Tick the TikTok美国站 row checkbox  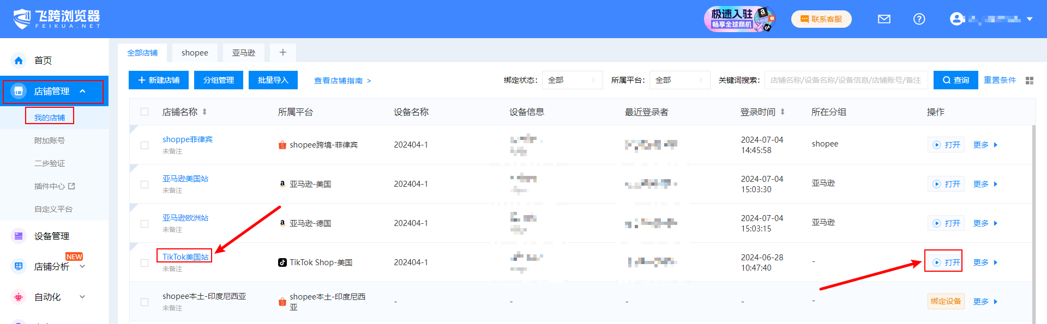(x=145, y=263)
